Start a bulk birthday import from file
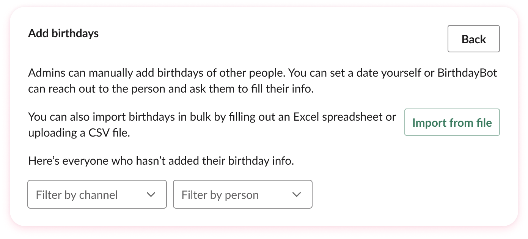528x239 pixels. 452,122
